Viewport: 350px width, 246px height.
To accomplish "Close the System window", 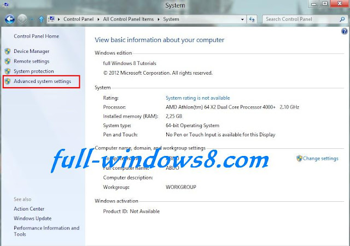I will [340, 4].
